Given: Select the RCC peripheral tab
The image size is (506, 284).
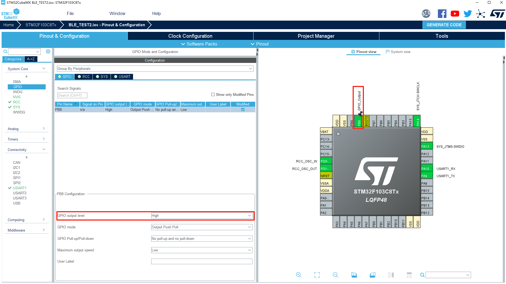Looking at the screenshot, I should point(84,77).
